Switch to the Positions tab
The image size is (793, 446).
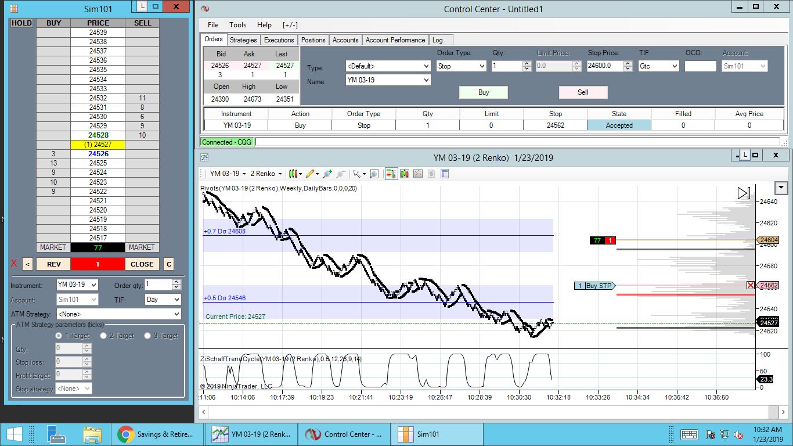[x=313, y=40]
